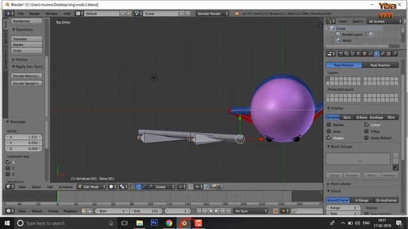Add a new scene with plus icon
408x229 pixels.
click(182, 13)
